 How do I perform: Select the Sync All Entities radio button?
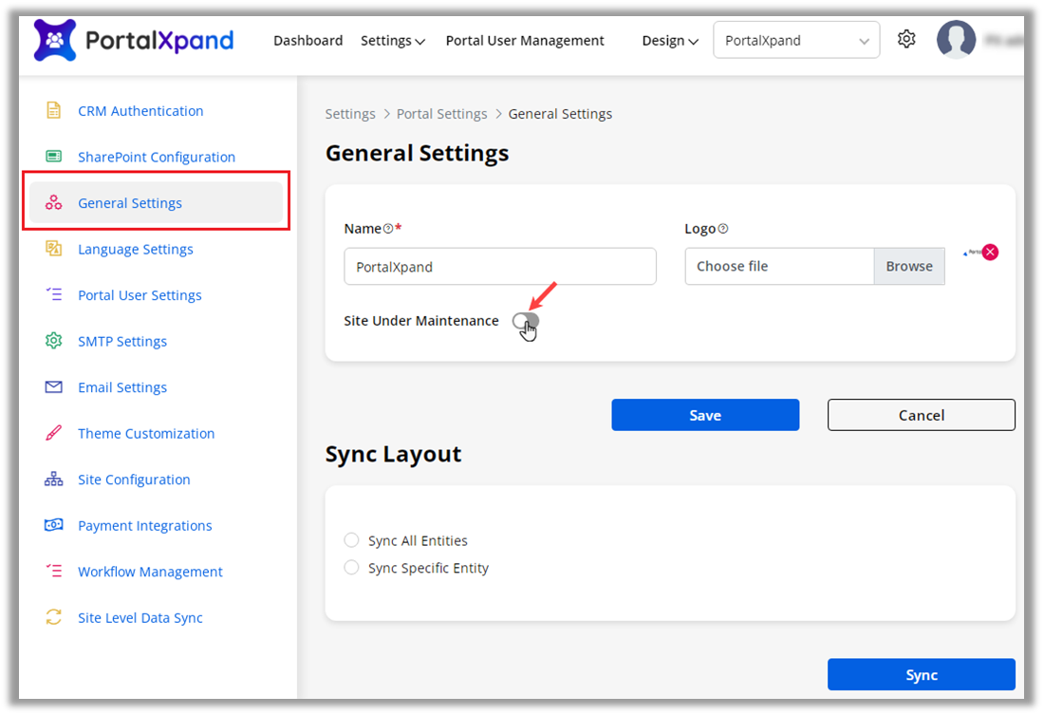351,540
